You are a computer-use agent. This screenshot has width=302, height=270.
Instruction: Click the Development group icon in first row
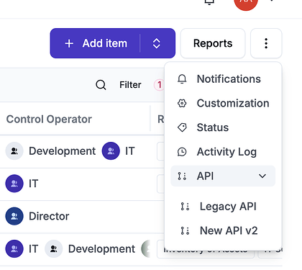point(14,151)
